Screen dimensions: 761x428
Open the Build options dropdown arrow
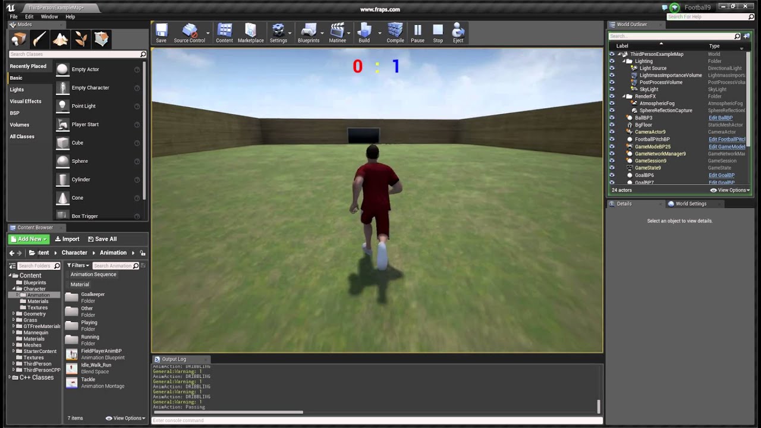pos(379,33)
